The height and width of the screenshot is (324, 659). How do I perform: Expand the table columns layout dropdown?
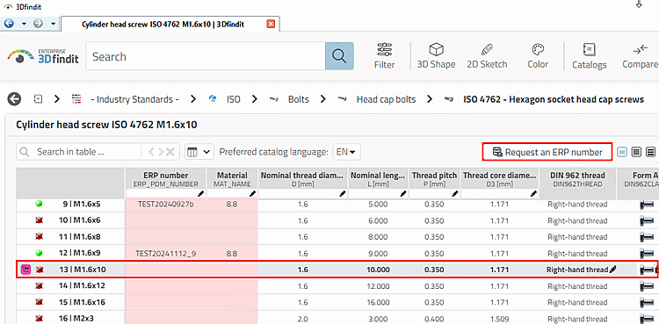[199, 152]
